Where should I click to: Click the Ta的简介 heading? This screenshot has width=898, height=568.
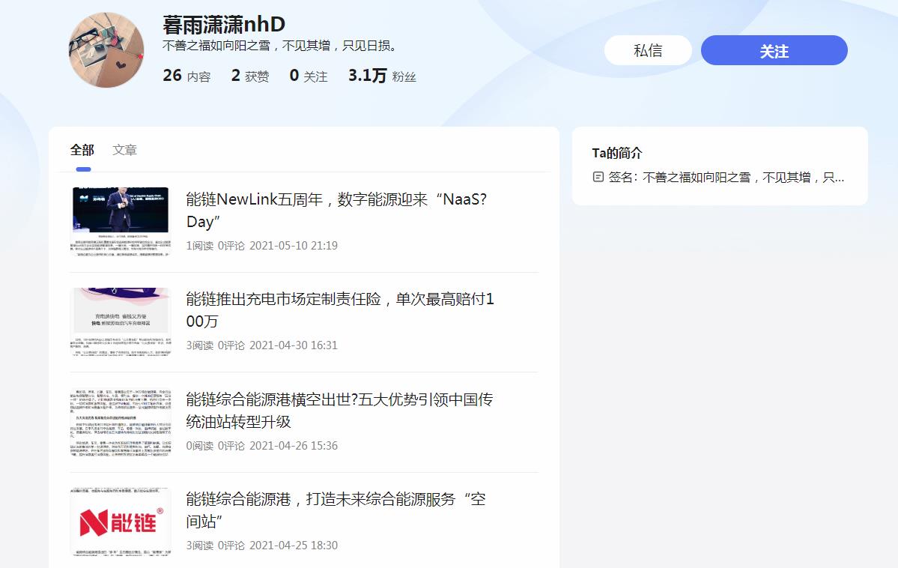617,153
